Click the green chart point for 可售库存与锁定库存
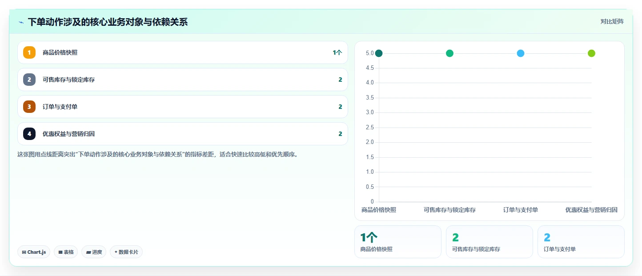Viewport: 642px width, 276px height. click(x=449, y=53)
